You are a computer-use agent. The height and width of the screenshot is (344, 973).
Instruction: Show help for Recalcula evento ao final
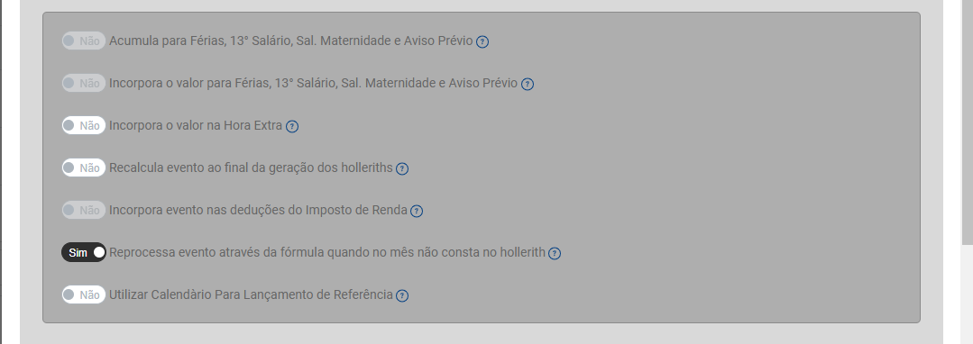[x=402, y=168]
